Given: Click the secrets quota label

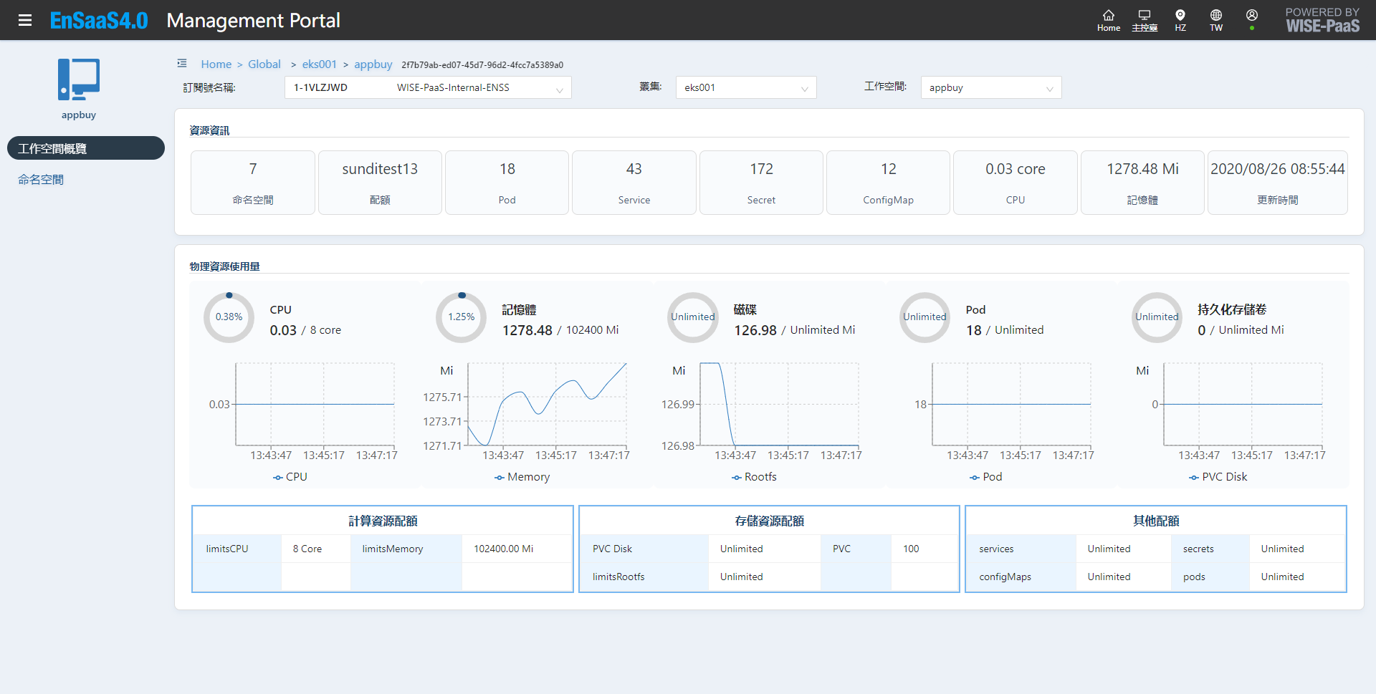Looking at the screenshot, I should pos(1210,549).
